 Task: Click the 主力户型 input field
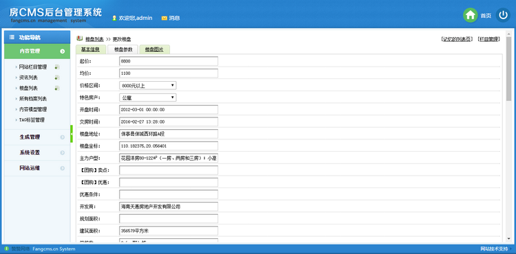point(169,158)
